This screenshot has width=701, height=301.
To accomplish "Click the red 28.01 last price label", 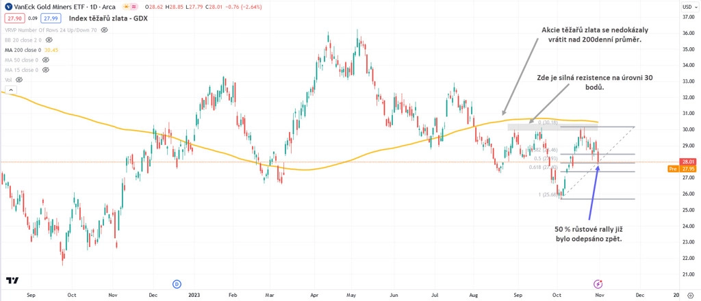I will click(x=688, y=161).
